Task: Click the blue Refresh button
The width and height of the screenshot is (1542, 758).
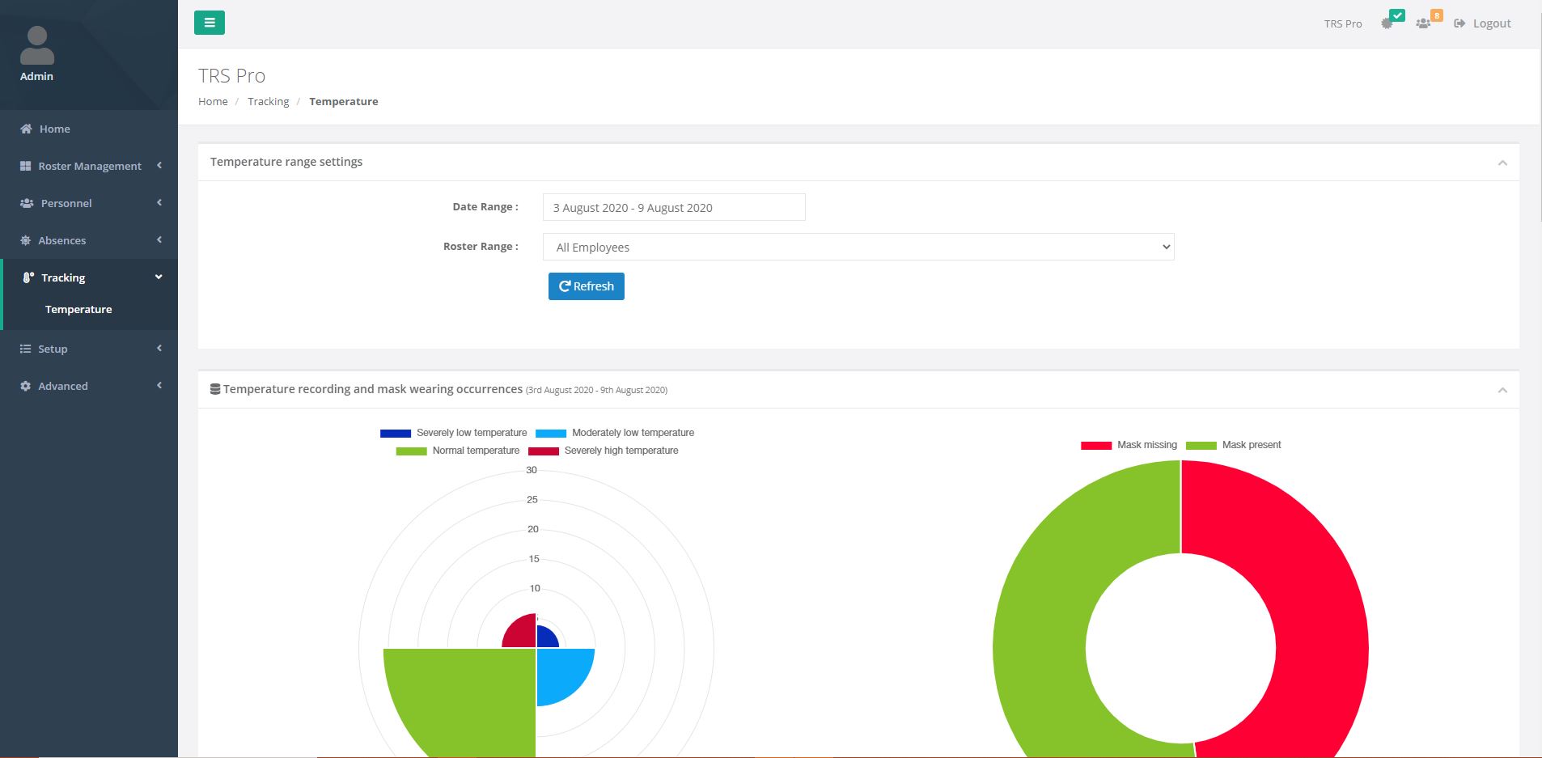Action: tap(587, 286)
